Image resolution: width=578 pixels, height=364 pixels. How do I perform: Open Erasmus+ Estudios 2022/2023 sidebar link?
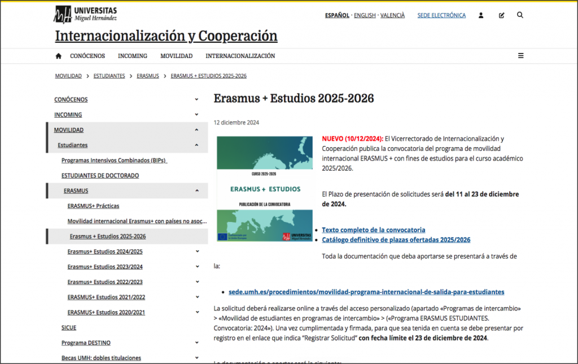point(105,282)
